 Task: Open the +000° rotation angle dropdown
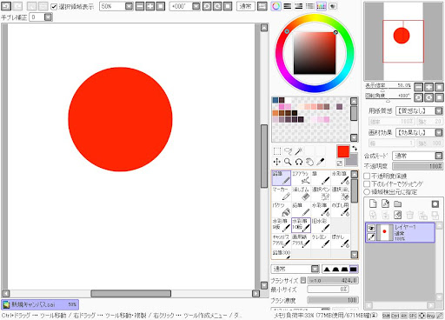[196, 6]
